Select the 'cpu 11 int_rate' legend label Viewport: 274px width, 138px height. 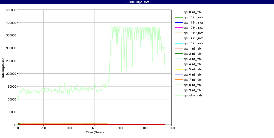[193, 22]
